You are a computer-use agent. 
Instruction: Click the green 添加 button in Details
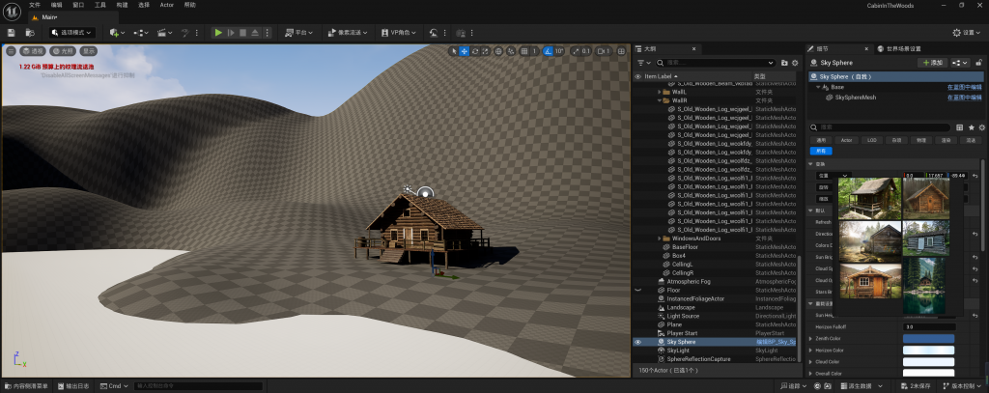(x=930, y=62)
